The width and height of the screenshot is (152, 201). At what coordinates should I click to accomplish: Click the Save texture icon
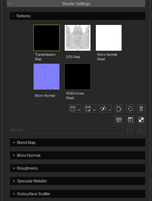[73, 109]
